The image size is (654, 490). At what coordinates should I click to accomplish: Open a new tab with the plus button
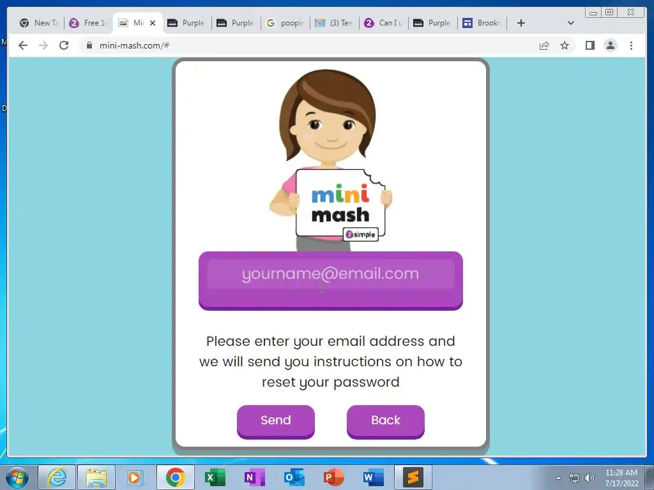[521, 23]
